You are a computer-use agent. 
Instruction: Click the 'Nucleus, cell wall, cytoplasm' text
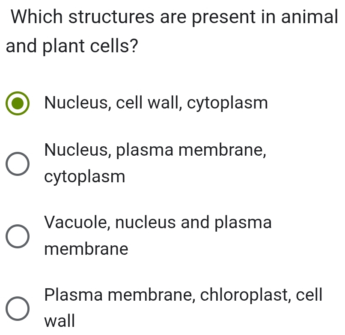pyautogui.click(x=157, y=103)
